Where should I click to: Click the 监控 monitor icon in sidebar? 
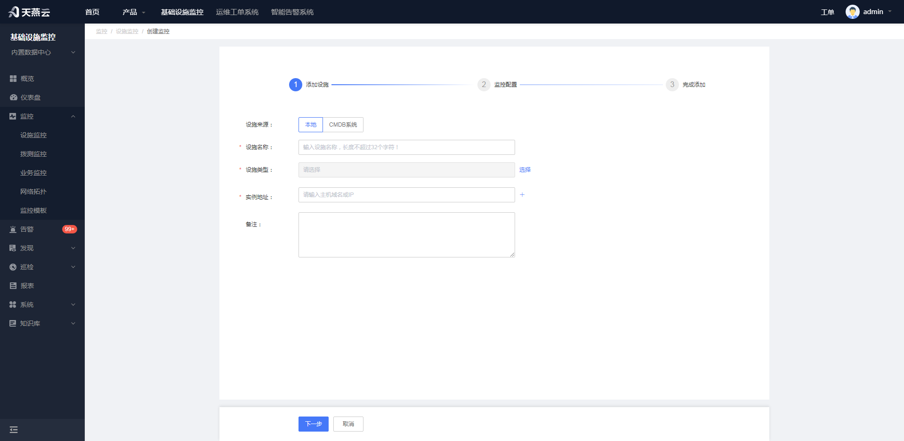pos(13,116)
